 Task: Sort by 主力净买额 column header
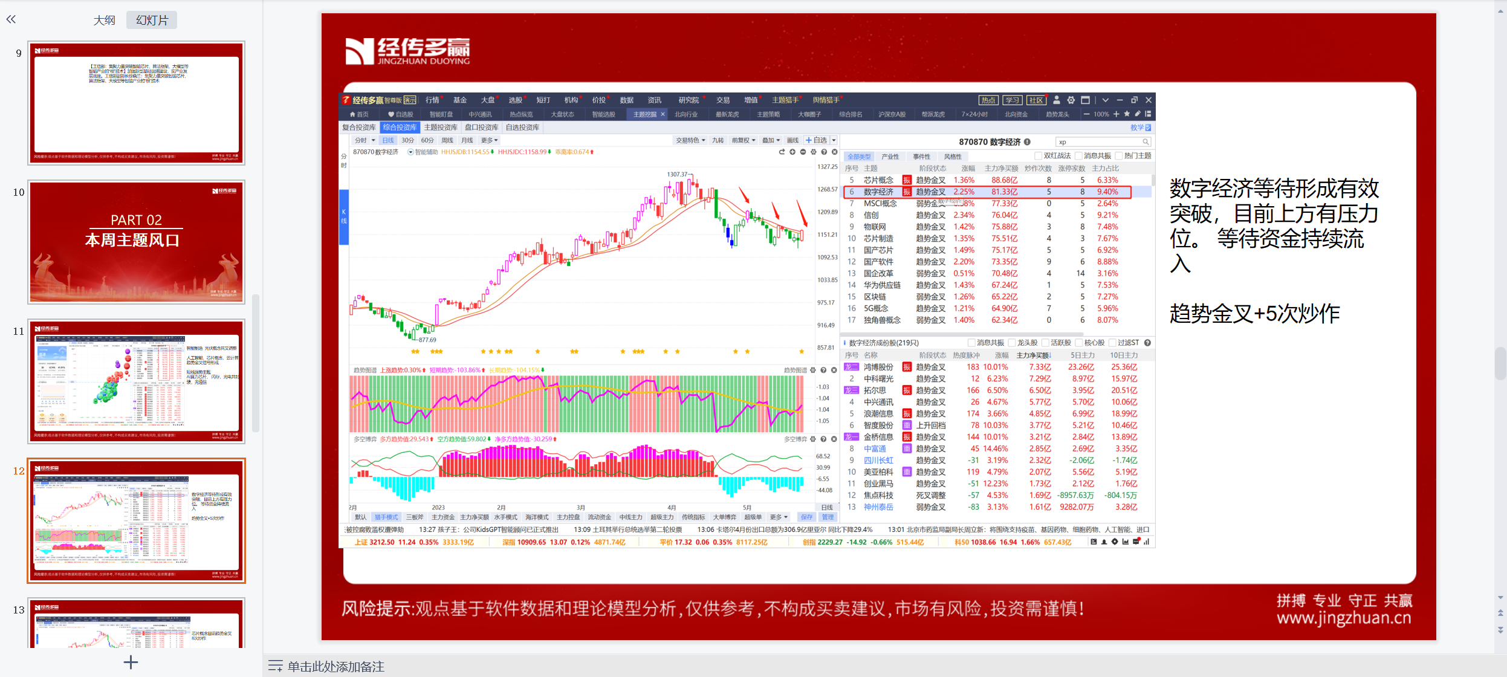pos(1033,355)
